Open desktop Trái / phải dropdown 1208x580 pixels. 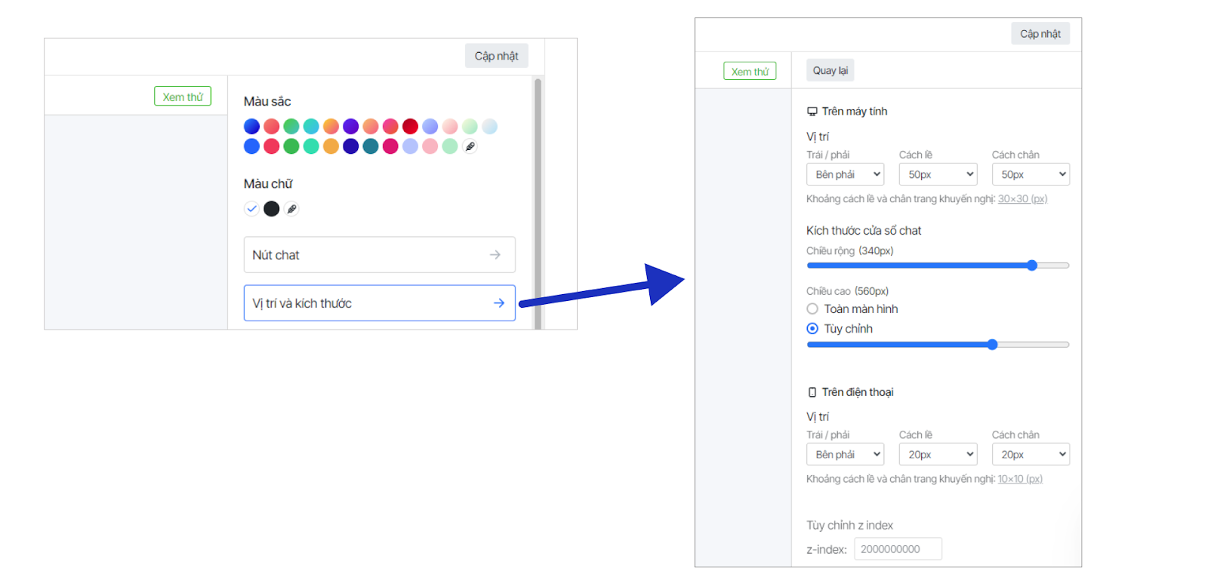[845, 175]
